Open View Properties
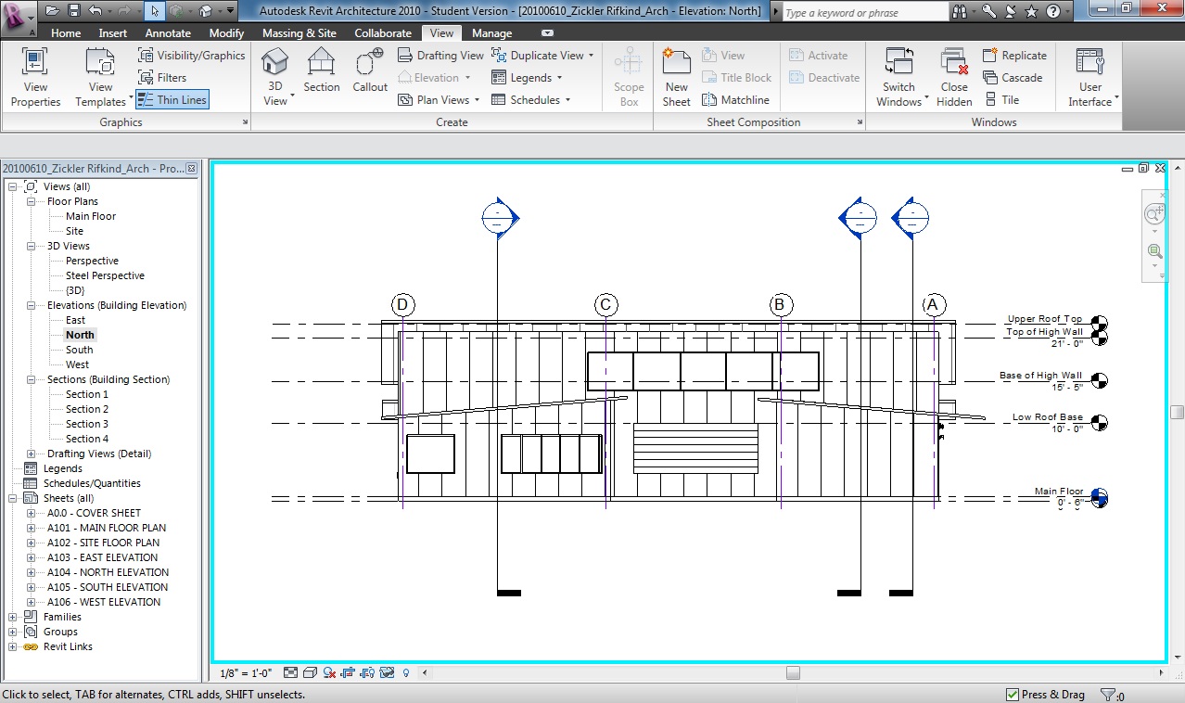The width and height of the screenshot is (1185, 703). pos(35,78)
